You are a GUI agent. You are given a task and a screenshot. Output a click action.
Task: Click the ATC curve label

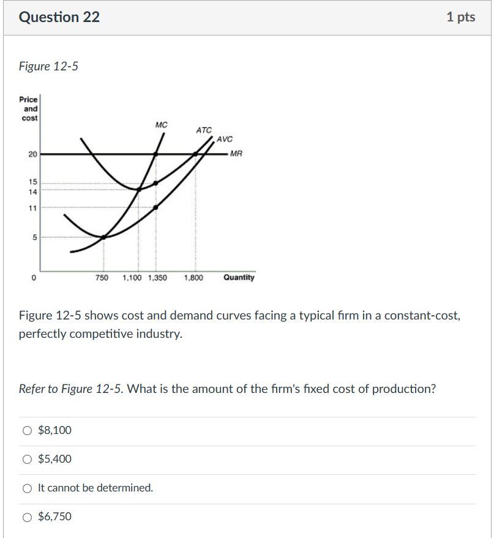click(x=203, y=129)
